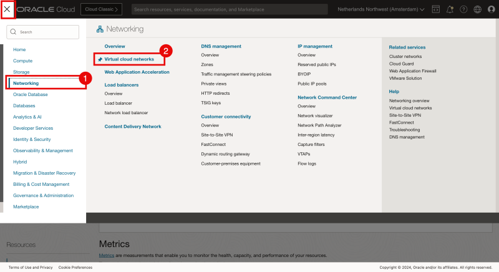Click Reserved public IPs link
Screen dimensions: 499x272
coord(317,64)
